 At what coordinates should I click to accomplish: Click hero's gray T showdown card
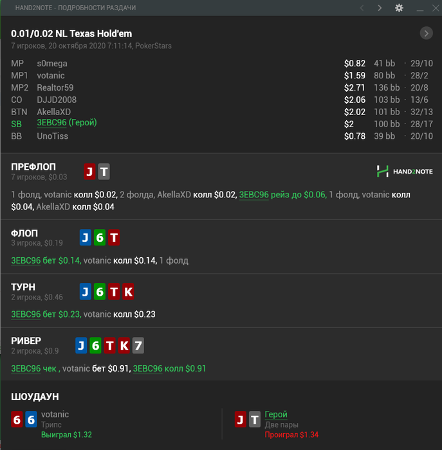[x=255, y=419]
